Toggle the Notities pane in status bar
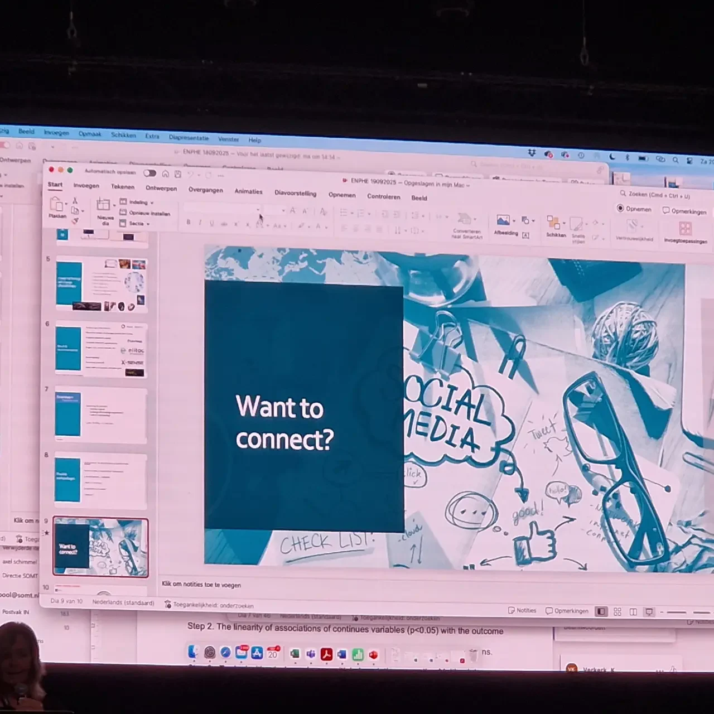 [x=522, y=610]
